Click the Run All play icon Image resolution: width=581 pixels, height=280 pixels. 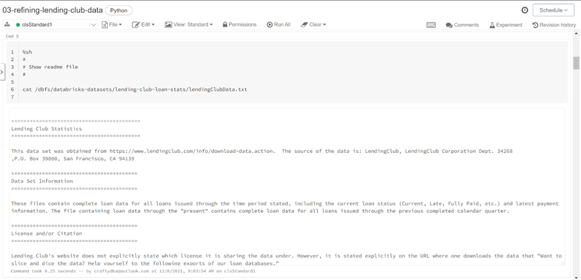(x=269, y=25)
